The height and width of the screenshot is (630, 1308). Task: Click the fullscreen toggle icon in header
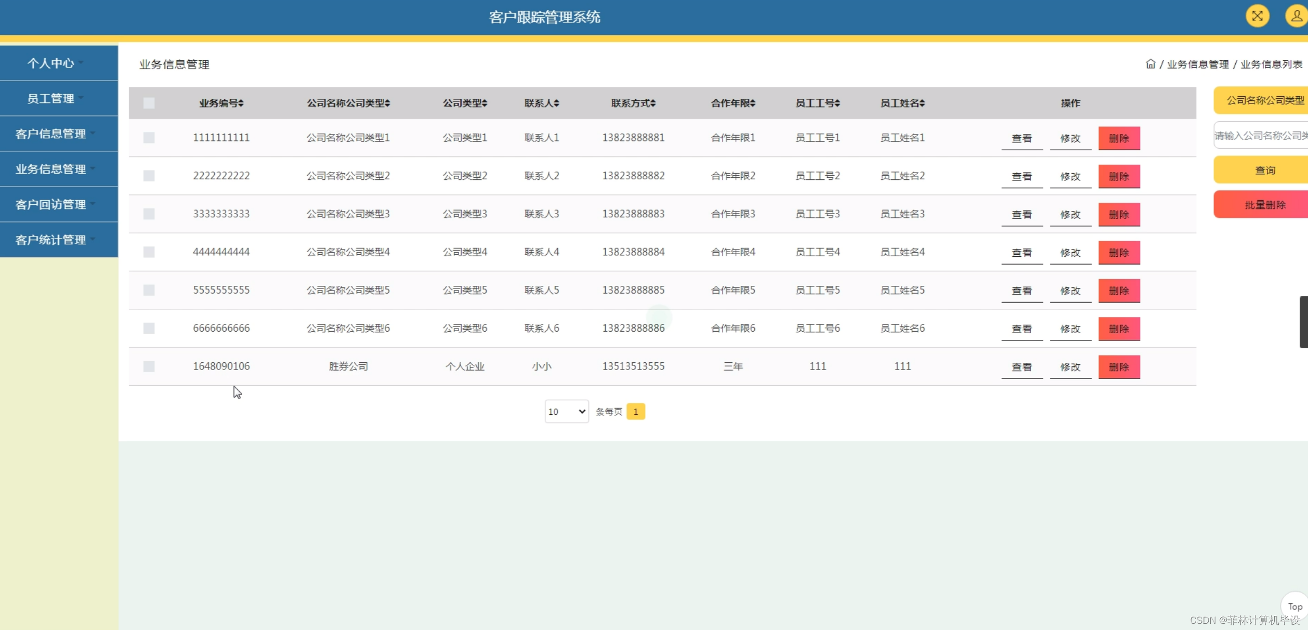point(1257,16)
